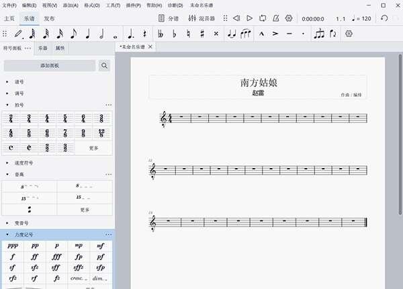Toggle the loop playback button
Image resolution: width=403 pixels, height=289 pixels.
[x=263, y=18]
